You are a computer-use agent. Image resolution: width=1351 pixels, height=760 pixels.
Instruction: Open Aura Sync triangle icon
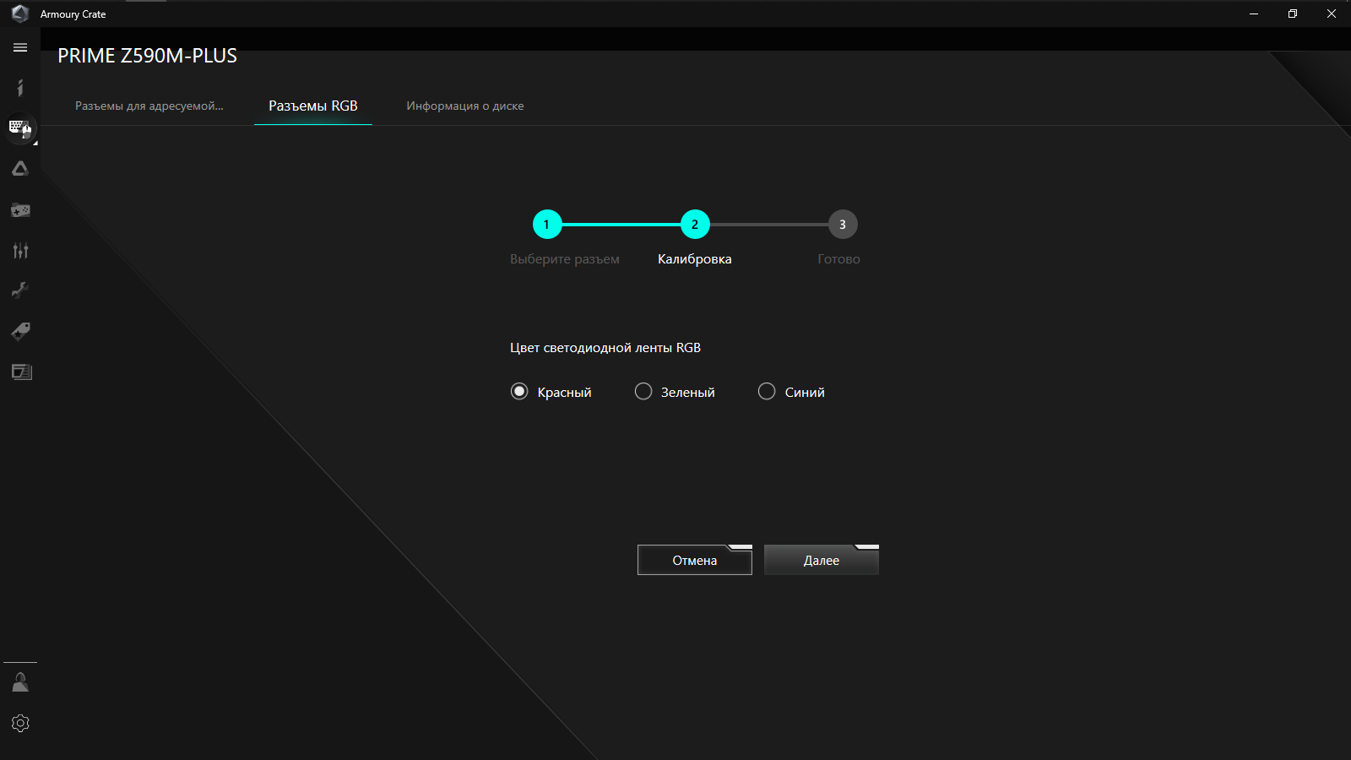click(20, 169)
